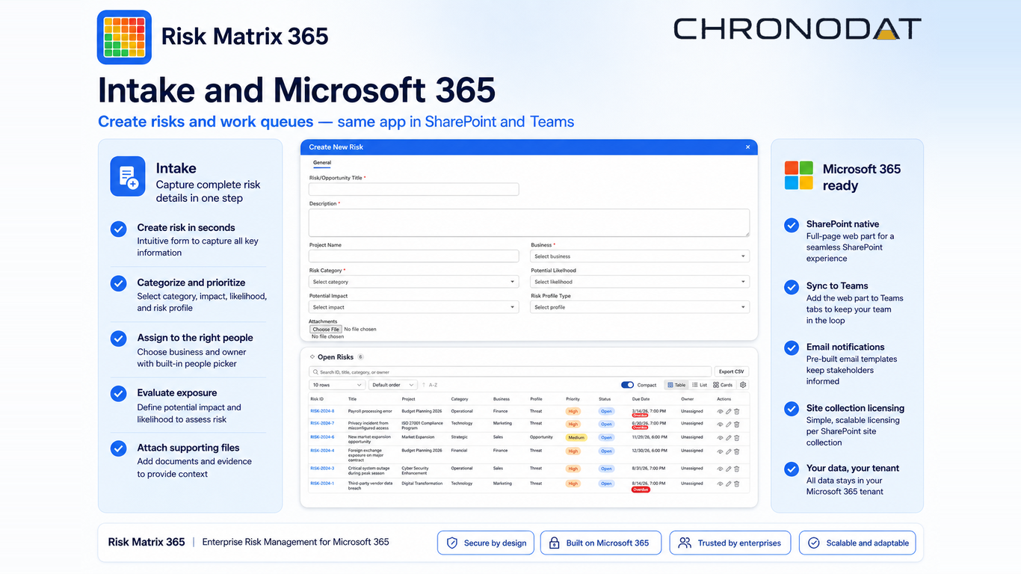Viewport: 1021px width, 574px height.
Task: Select the Table view button
Action: click(676, 385)
